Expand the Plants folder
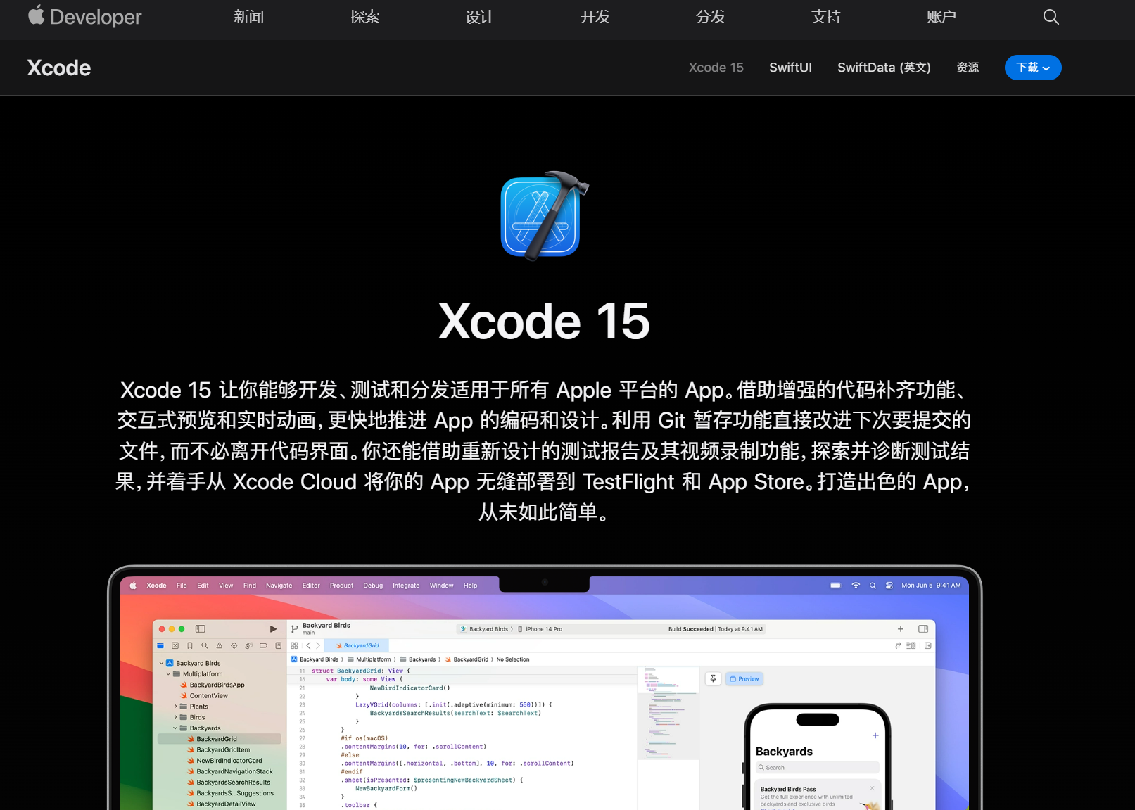This screenshot has width=1135, height=810. pyautogui.click(x=175, y=707)
